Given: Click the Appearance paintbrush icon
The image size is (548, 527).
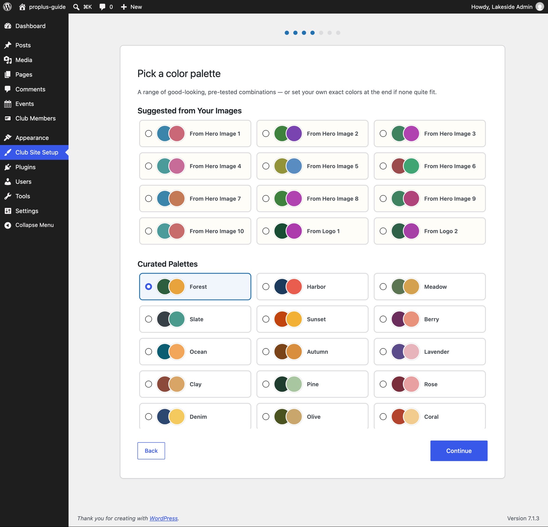Looking at the screenshot, I should pos(8,138).
